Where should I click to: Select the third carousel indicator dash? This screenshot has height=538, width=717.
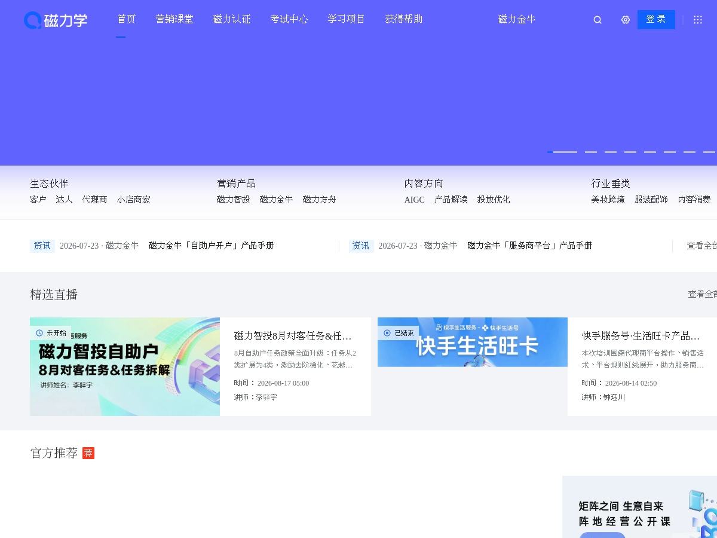coord(611,152)
